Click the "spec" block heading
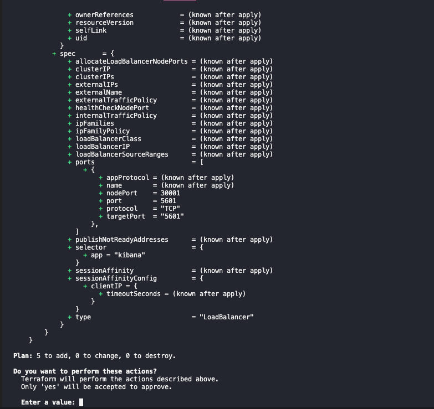This screenshot has width=434, height=409. 67,54
